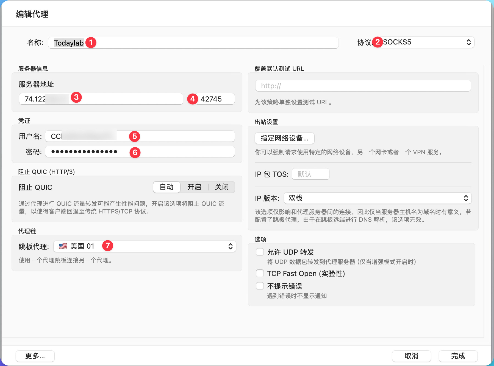Screen dimensions: 494x366
Task: Check the 不提示错误 option
Action: click(x=260, y=286)
